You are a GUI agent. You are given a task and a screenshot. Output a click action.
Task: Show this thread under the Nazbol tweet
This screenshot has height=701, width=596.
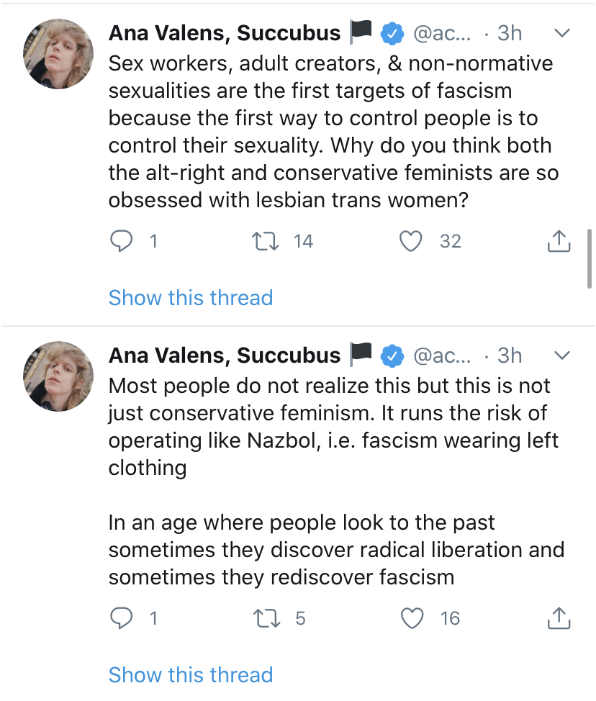[191, 675]
